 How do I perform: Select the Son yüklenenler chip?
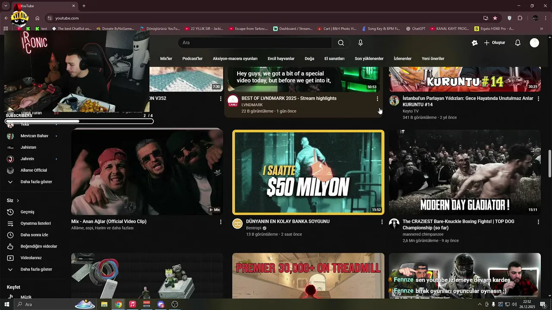[x=369, y=59]
